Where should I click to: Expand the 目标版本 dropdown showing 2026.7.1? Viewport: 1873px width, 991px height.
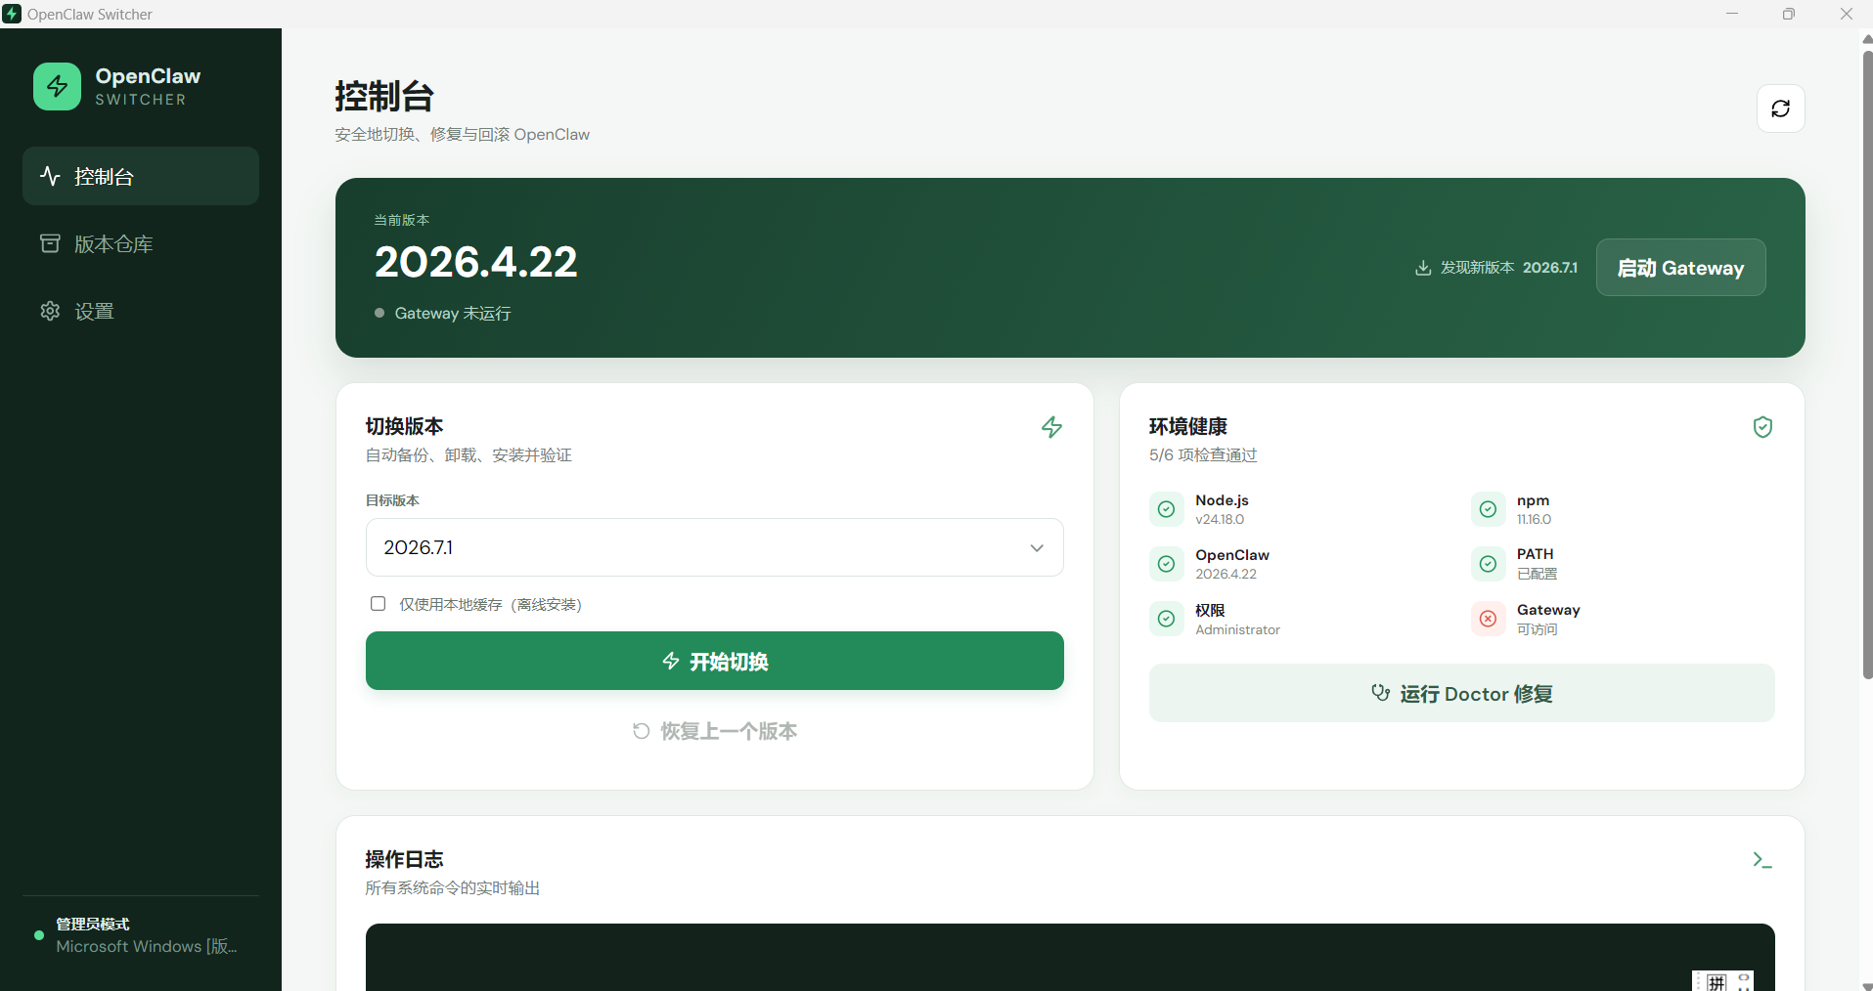click(715, 547)
